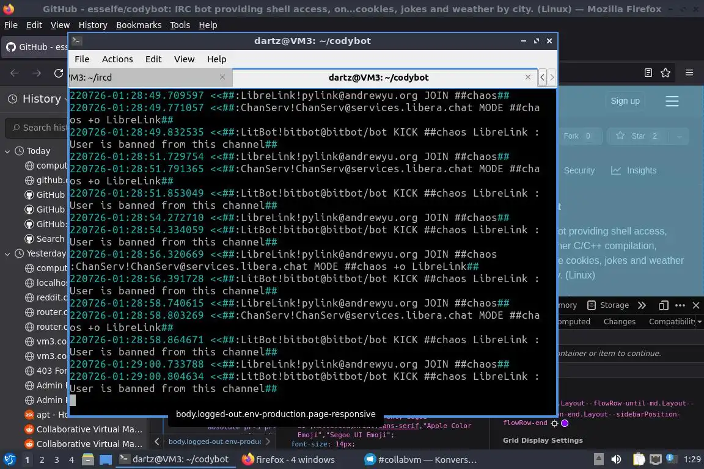This screenshot has width=704, height=469.
Task: Open the reddit history entry
Action: [46, 297]
